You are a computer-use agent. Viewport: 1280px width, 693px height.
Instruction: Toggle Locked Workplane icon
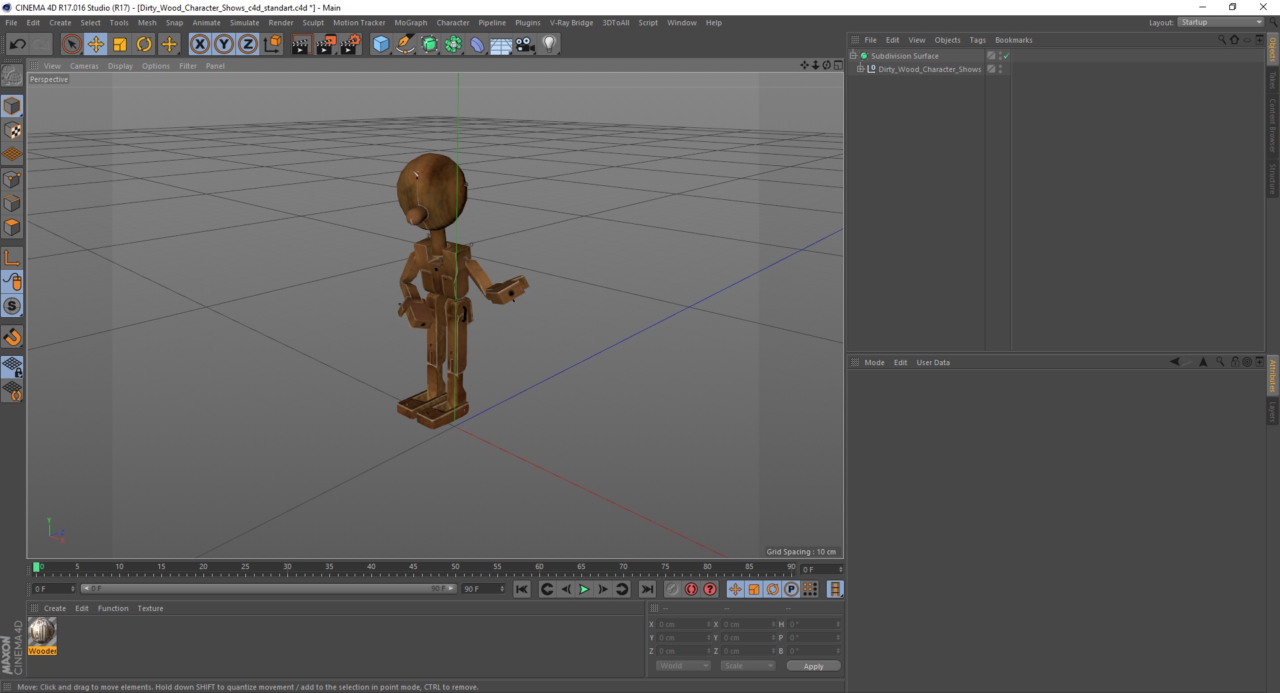point(12,367)
